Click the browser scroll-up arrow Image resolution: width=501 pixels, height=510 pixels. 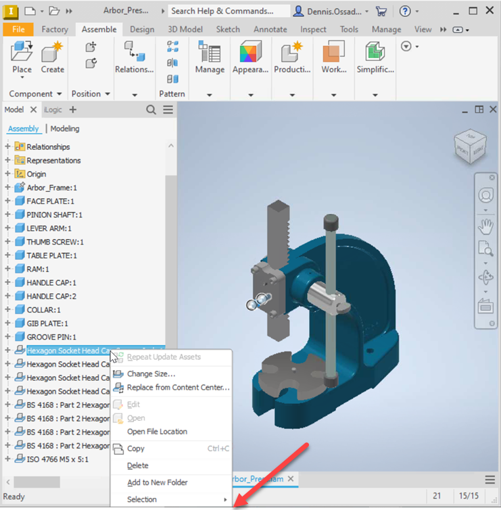coord(171,146)
